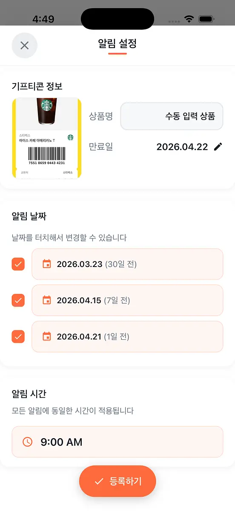Open the 9:00 AM time picker
This screenshot has width=235, height=511.
(x=117, y=442)
